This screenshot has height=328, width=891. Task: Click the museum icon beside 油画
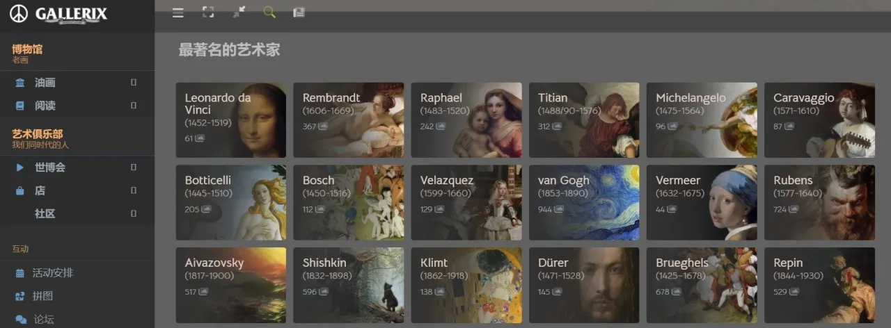click(20, 83)
